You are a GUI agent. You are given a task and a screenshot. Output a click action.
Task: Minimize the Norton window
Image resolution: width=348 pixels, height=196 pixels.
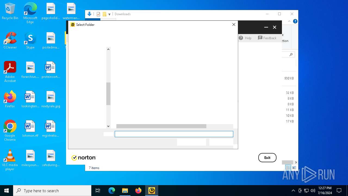coord(266,27)
